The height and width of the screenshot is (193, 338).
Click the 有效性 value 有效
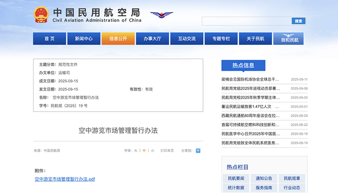coord(149,89)
